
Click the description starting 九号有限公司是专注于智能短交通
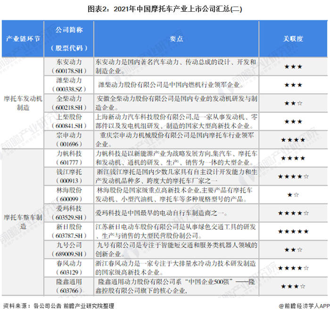pyautogui.click(x=176, y=250)
